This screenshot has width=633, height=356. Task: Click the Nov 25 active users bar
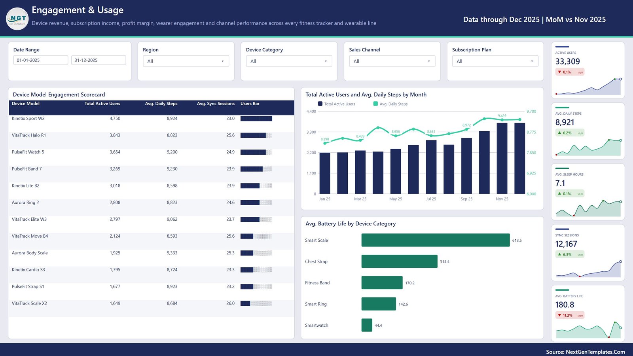click(502, 158)
